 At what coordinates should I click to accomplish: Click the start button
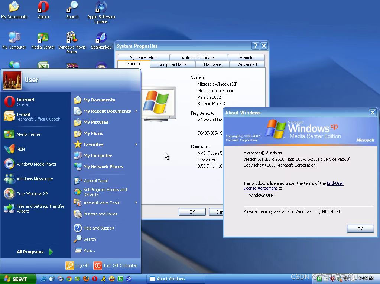(17, 279)
